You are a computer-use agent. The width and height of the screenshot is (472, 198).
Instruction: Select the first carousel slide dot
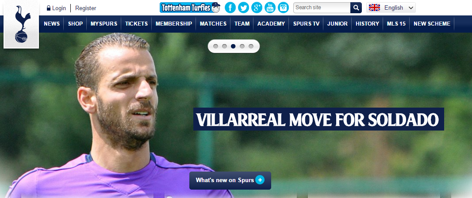click(x=215, y=46)
